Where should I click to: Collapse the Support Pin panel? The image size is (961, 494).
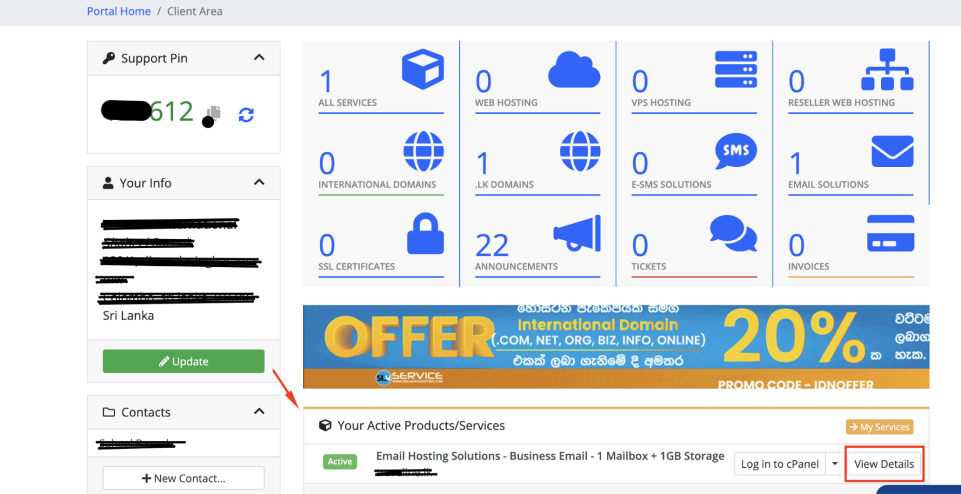point(259,58)
